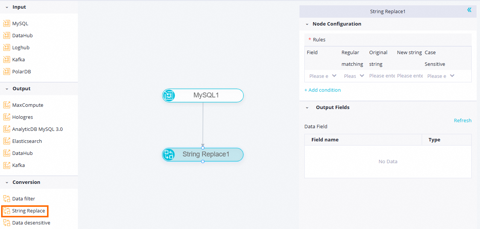Click the PolarDB input icon
The width and height of the screenshot is (480, 229).
[x=6, y=71]
